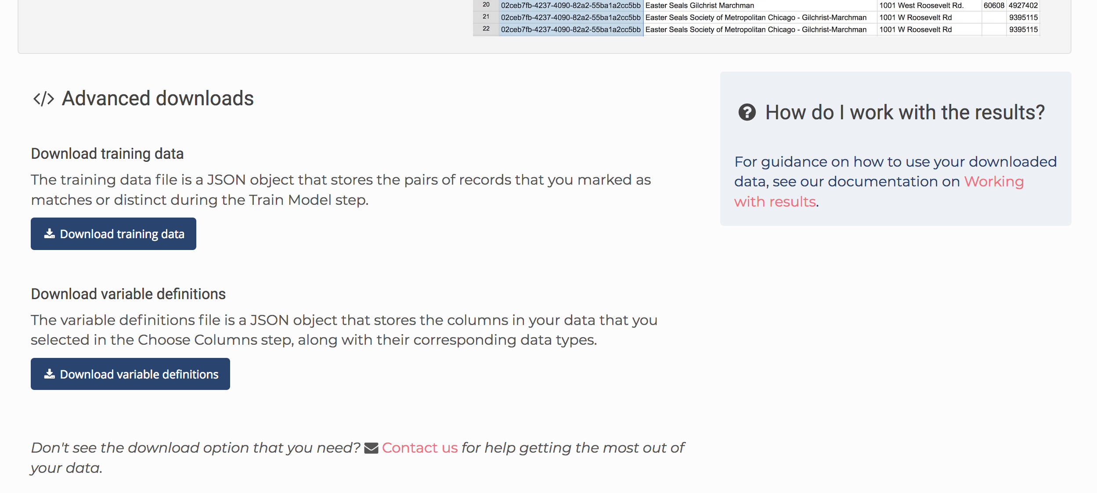Click download arrow icon in training data button
Viewport: 1097px width, 493px height.
(50, 234)
